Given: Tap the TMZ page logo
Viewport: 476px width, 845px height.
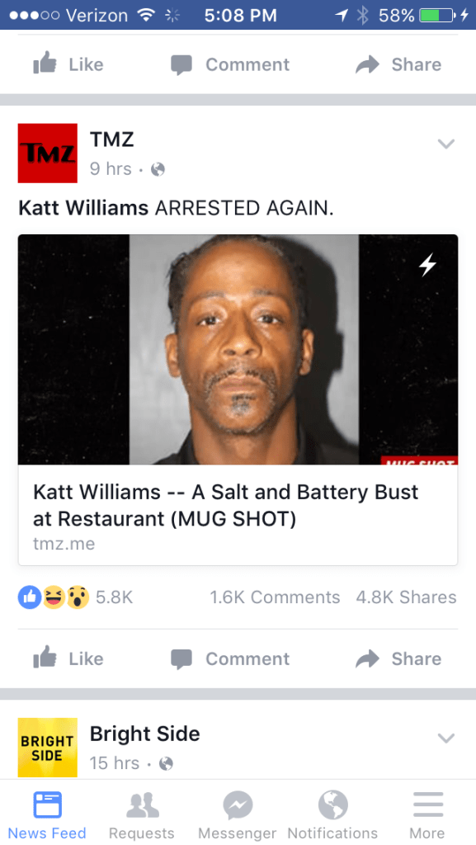Looking at the screenshot, I should [x=47, y=153].
